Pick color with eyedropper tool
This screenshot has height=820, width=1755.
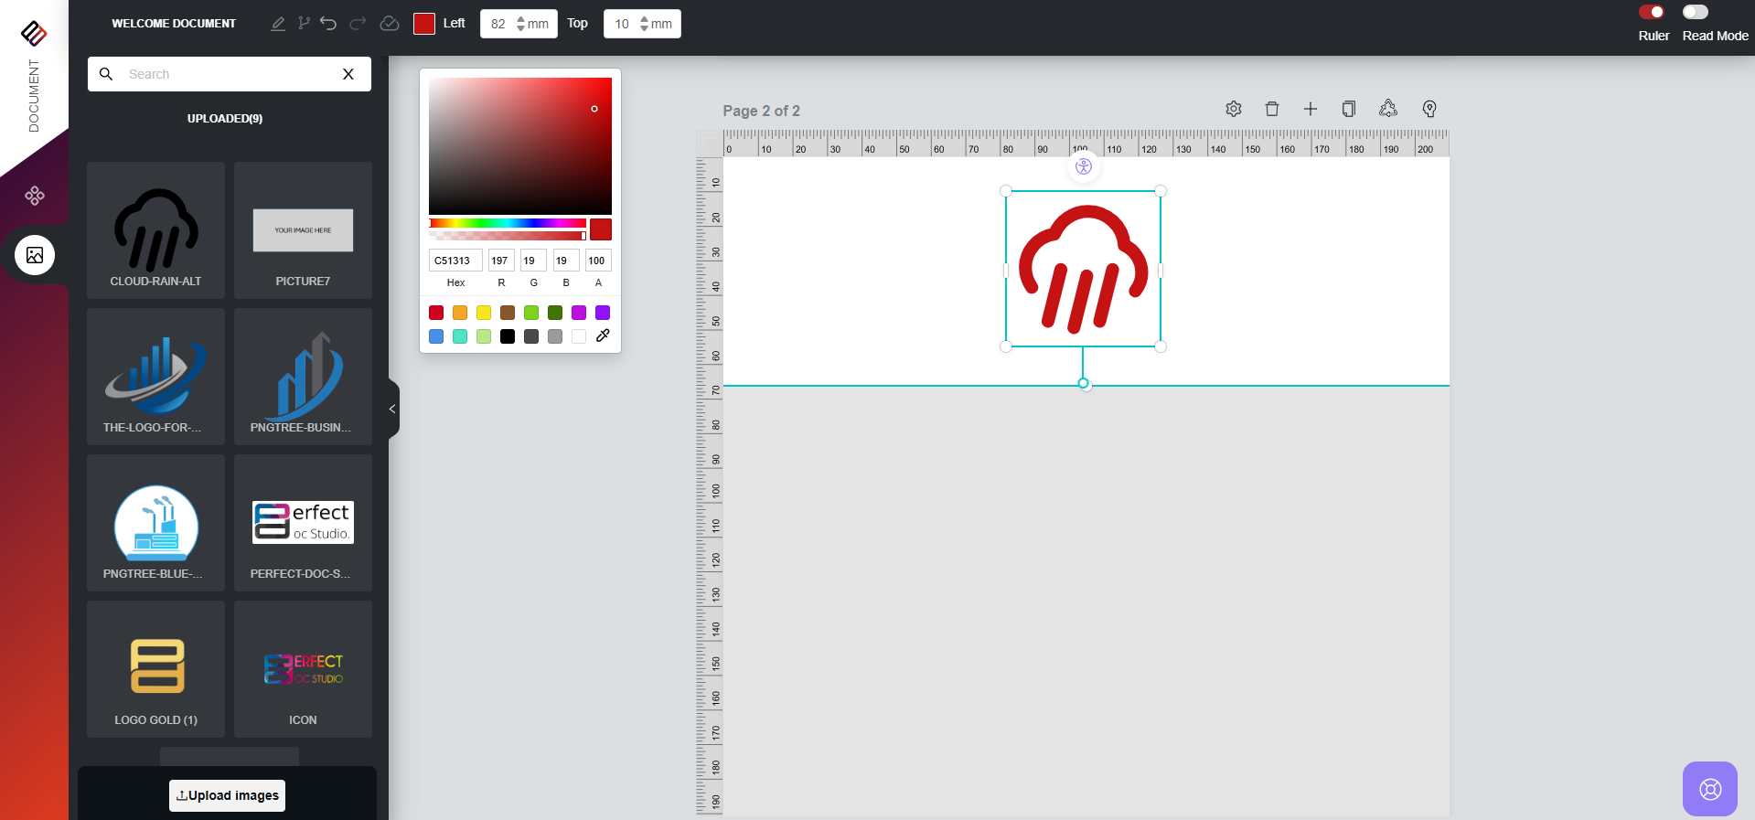pyautogui.click(x=603, y=336)
